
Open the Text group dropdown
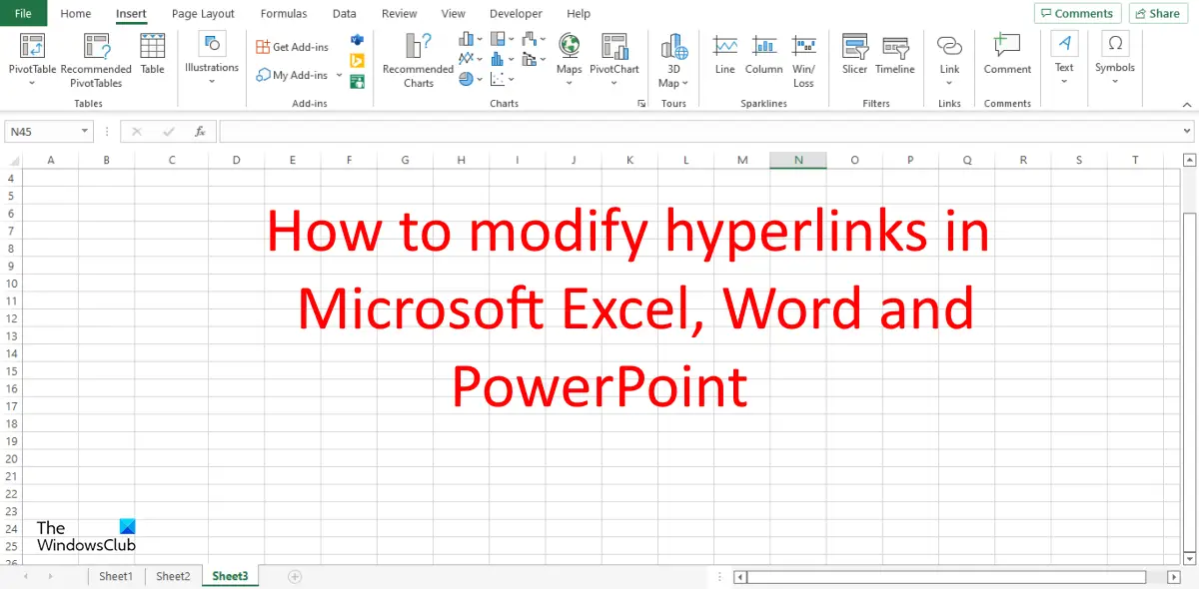pos(1064,59)
